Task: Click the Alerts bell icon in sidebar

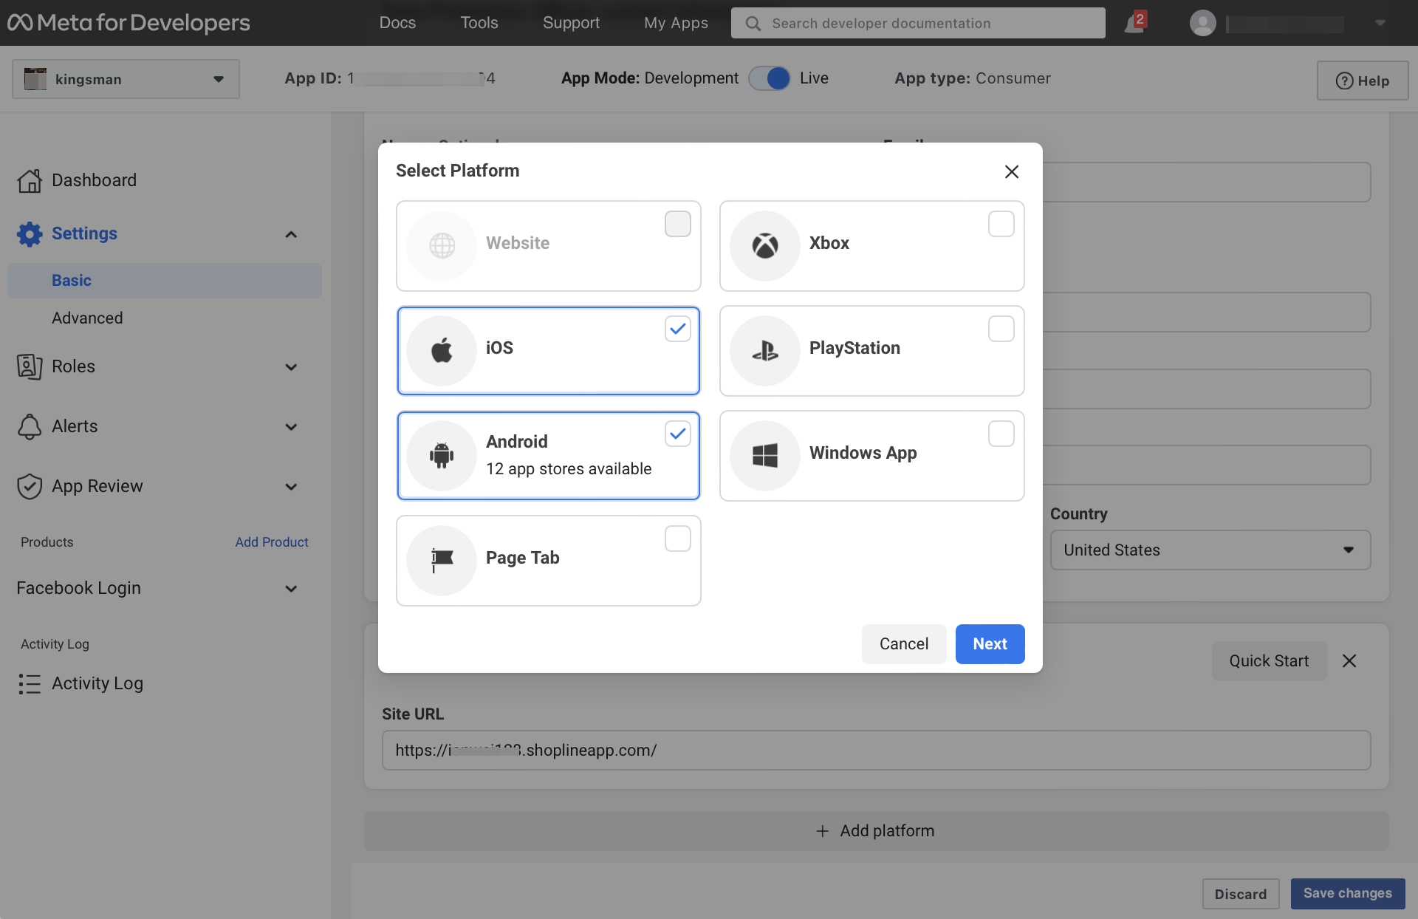Action: (x=30, y=426)
